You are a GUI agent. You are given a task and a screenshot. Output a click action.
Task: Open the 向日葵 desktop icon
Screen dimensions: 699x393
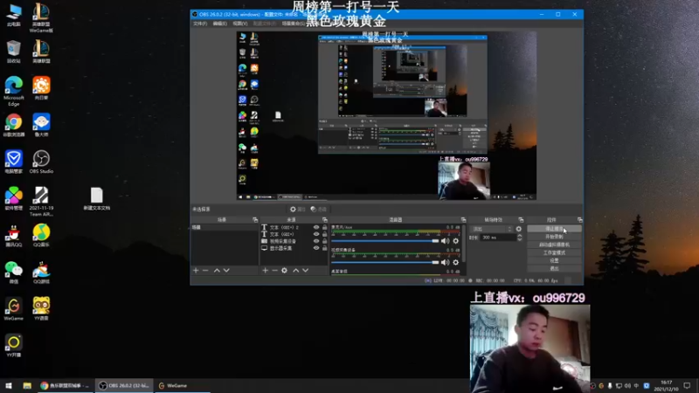[x=41, y=88]
